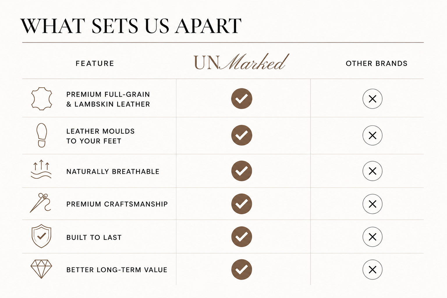Click the X icon for Naturally Breathable

click(372, 171)
